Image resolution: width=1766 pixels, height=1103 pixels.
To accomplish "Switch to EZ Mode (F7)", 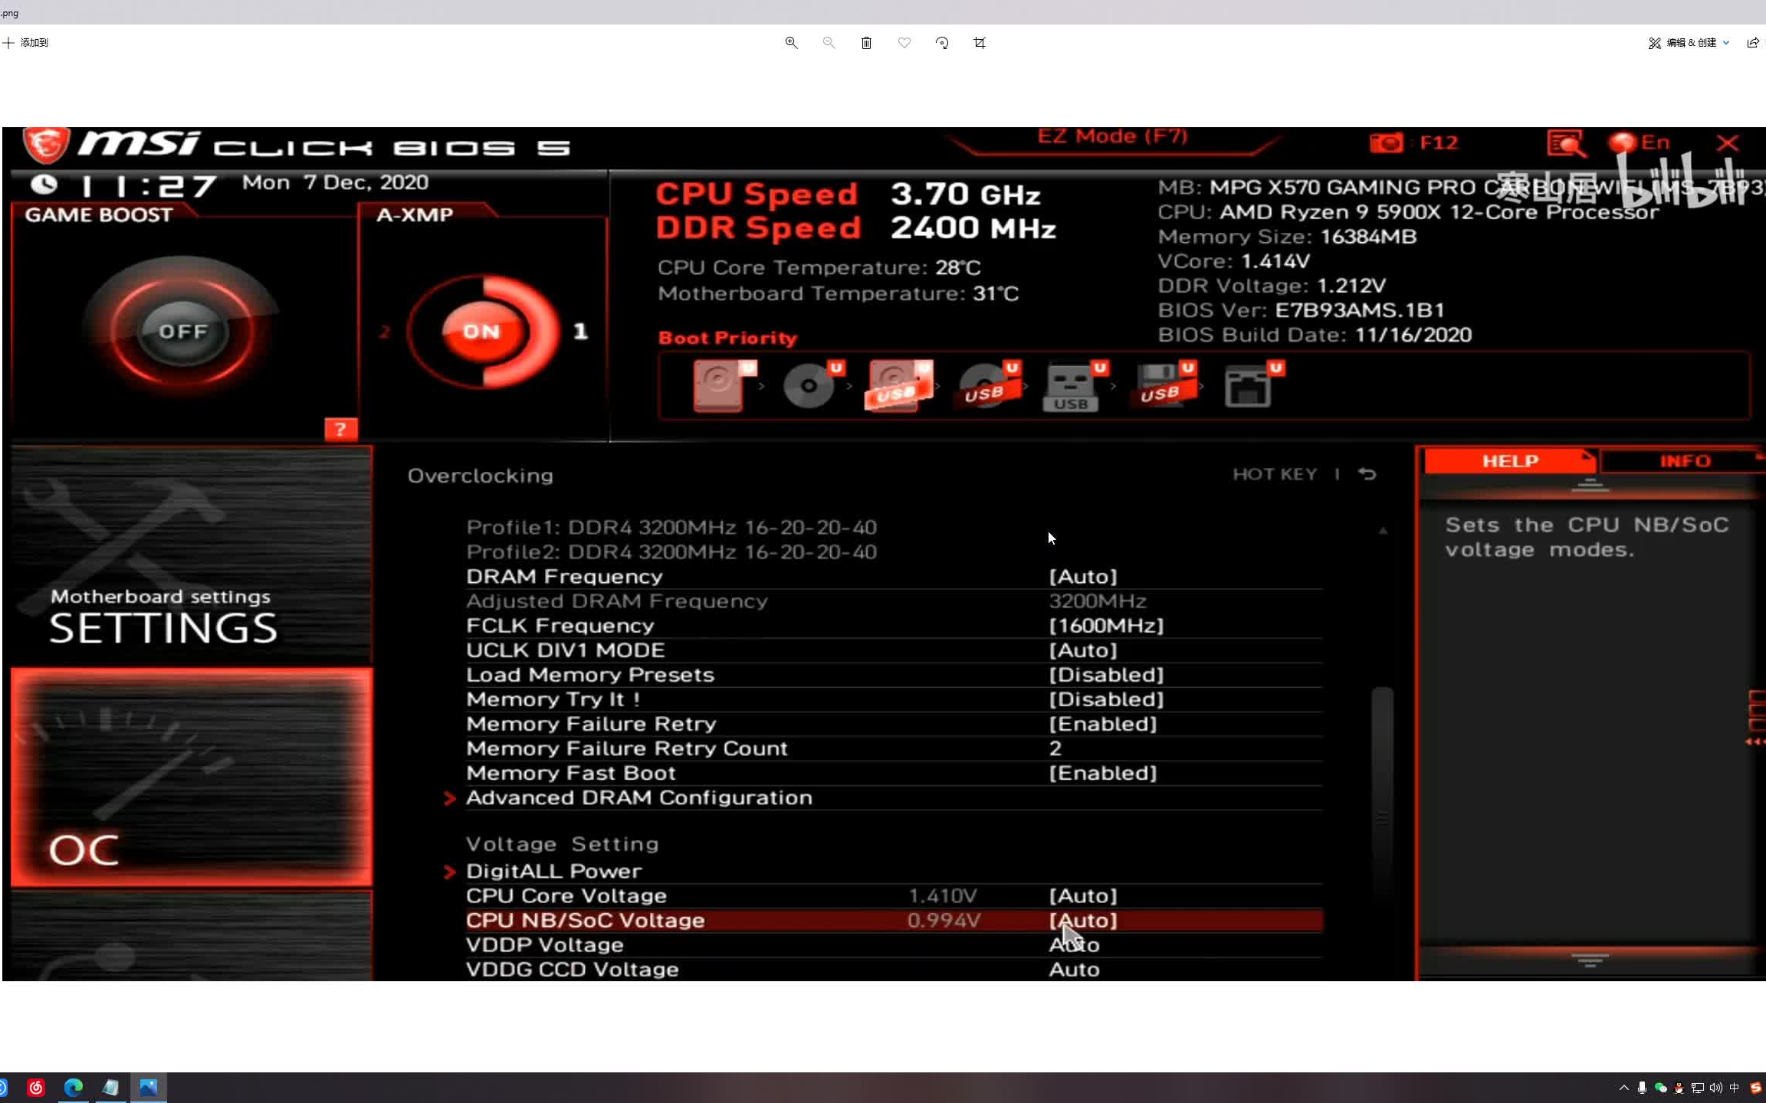I will pos(1112,137).
